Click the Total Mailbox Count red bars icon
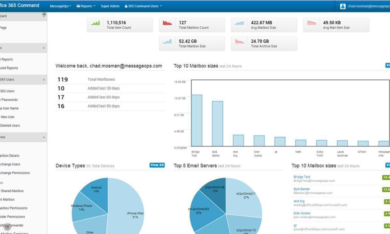The height and width of the screenshot is (234, 390). [167, 23]
